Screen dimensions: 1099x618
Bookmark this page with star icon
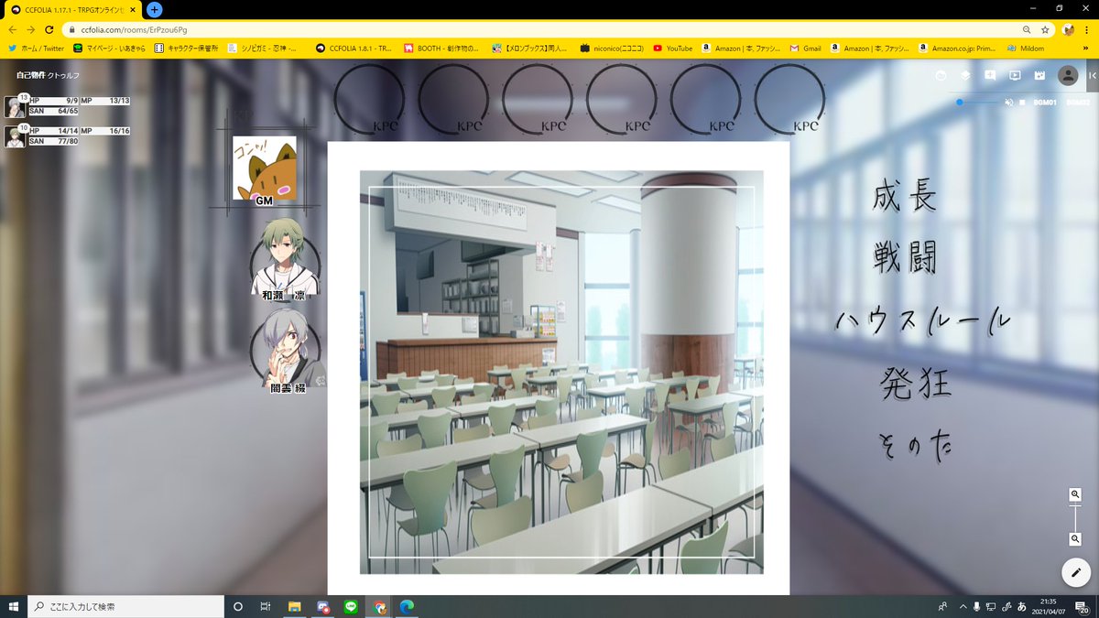(x=1045, y=29)
